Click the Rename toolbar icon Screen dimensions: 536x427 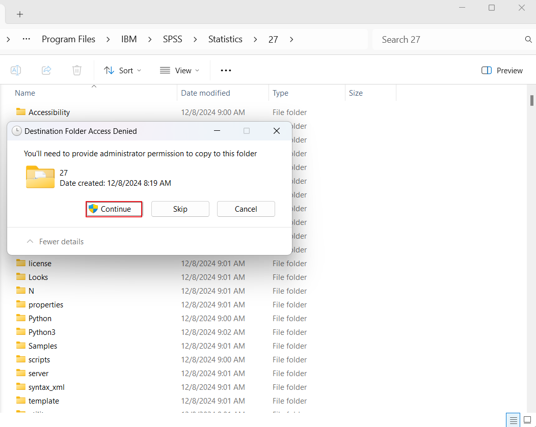(x=16, y=71)
